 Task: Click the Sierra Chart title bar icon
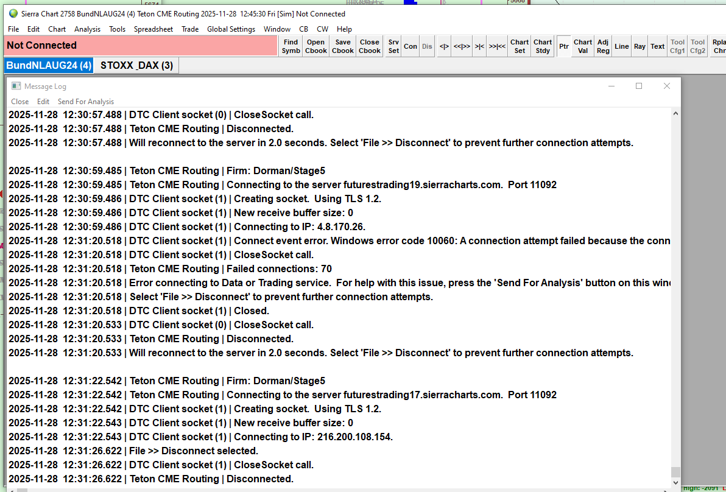click(13, 14)
